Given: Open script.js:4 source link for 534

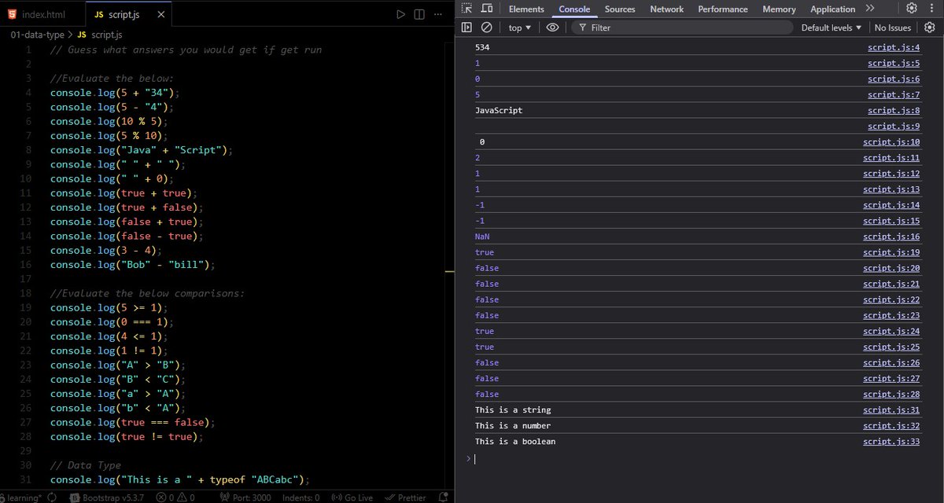Looking at the screenshot, I should [x=894, y=48].
